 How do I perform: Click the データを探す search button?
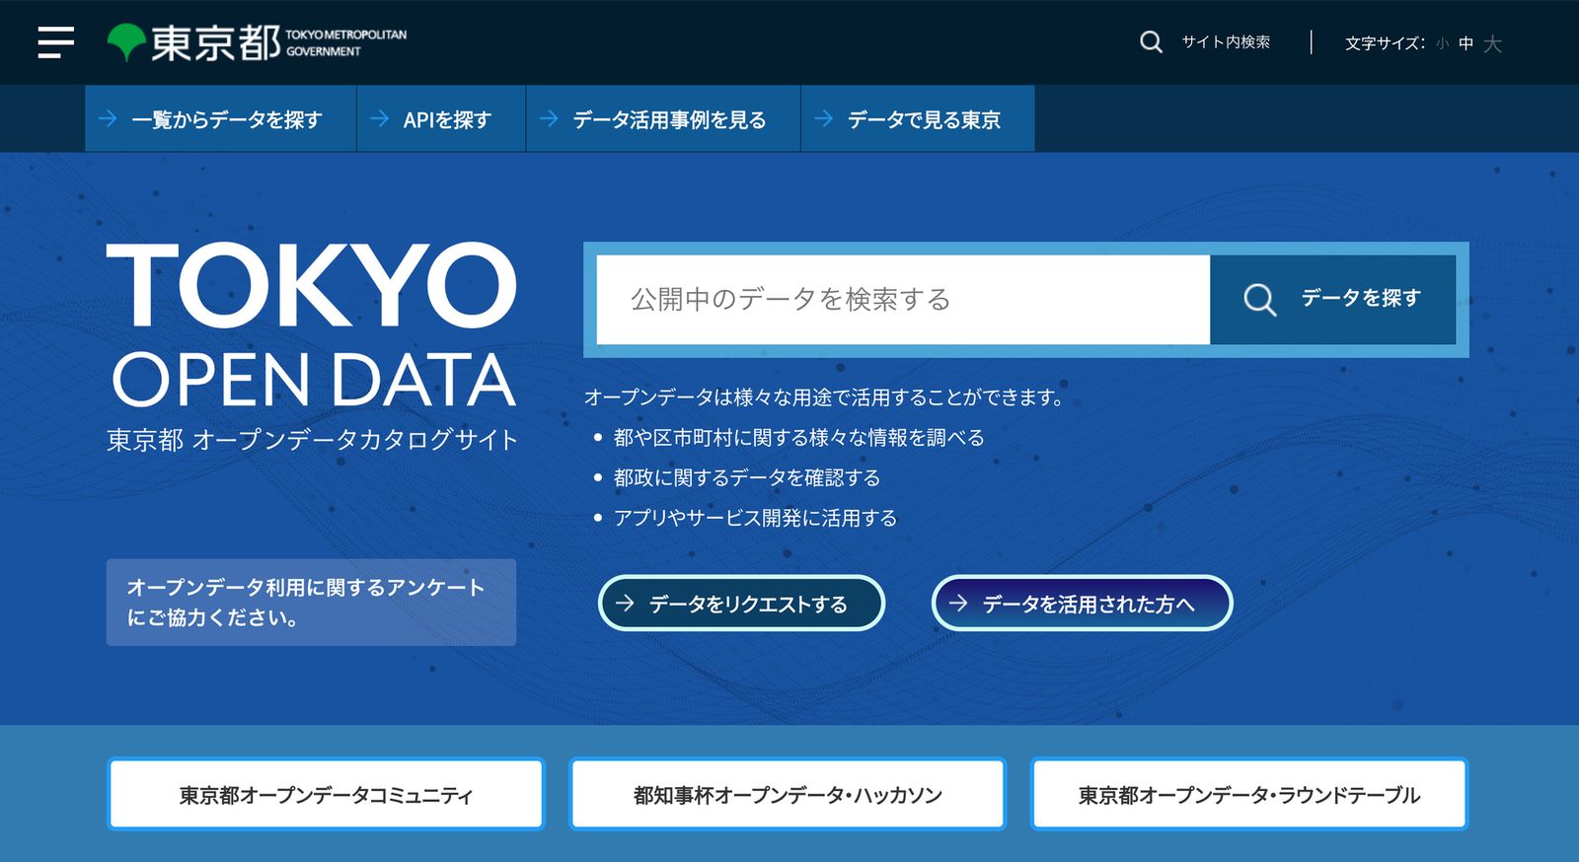click(1332, 299)
